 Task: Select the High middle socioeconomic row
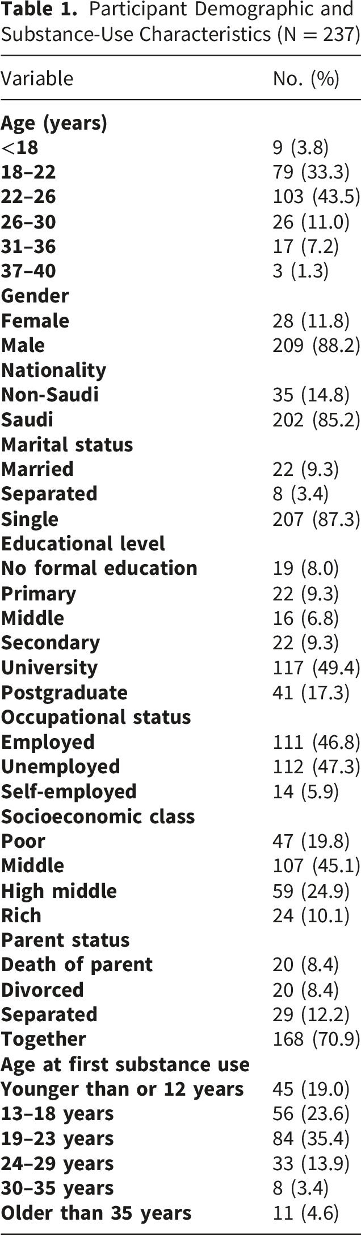180,890
